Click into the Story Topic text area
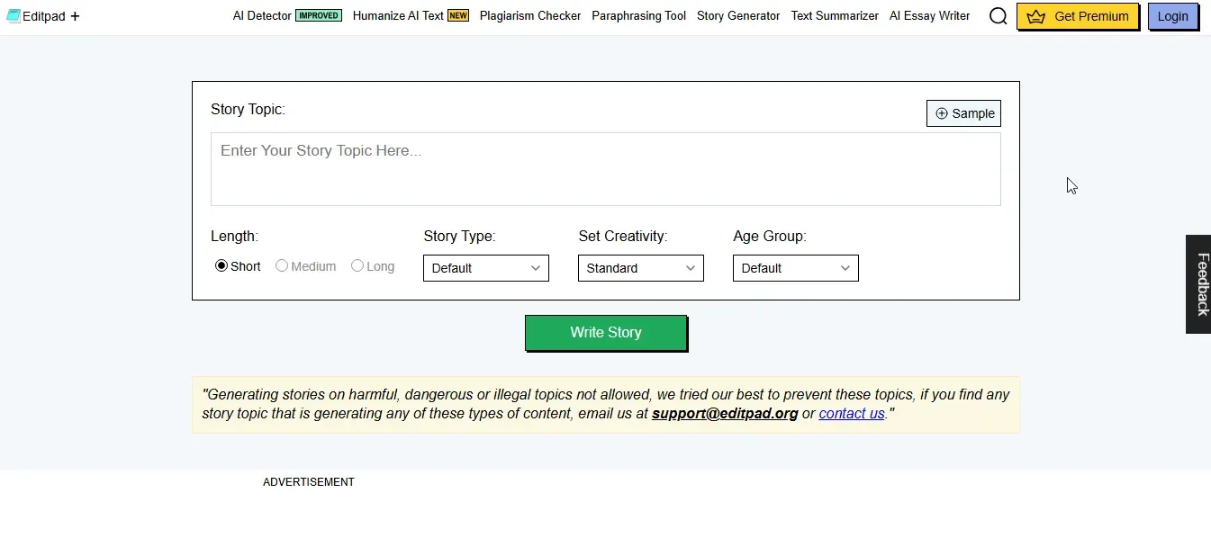The image size is (1211, 547). (606, 169)
